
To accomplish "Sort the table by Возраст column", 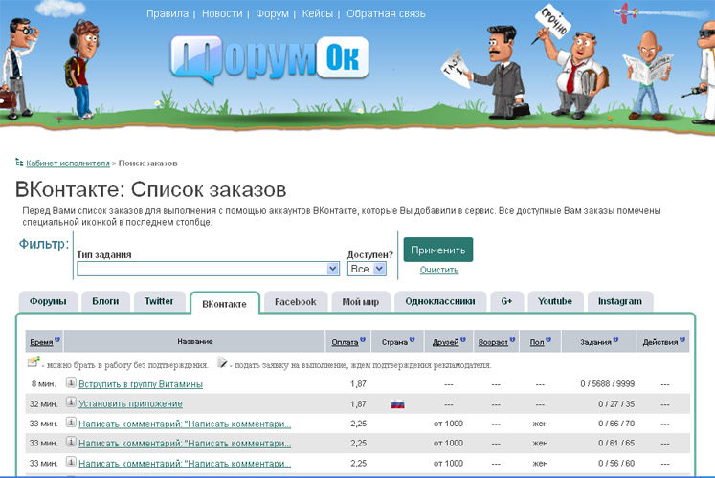I will point(493,343).
